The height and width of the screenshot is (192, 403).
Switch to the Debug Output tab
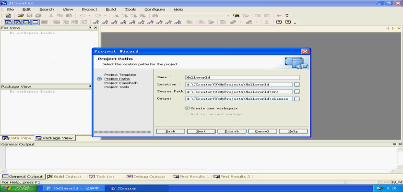click(145, 177)
